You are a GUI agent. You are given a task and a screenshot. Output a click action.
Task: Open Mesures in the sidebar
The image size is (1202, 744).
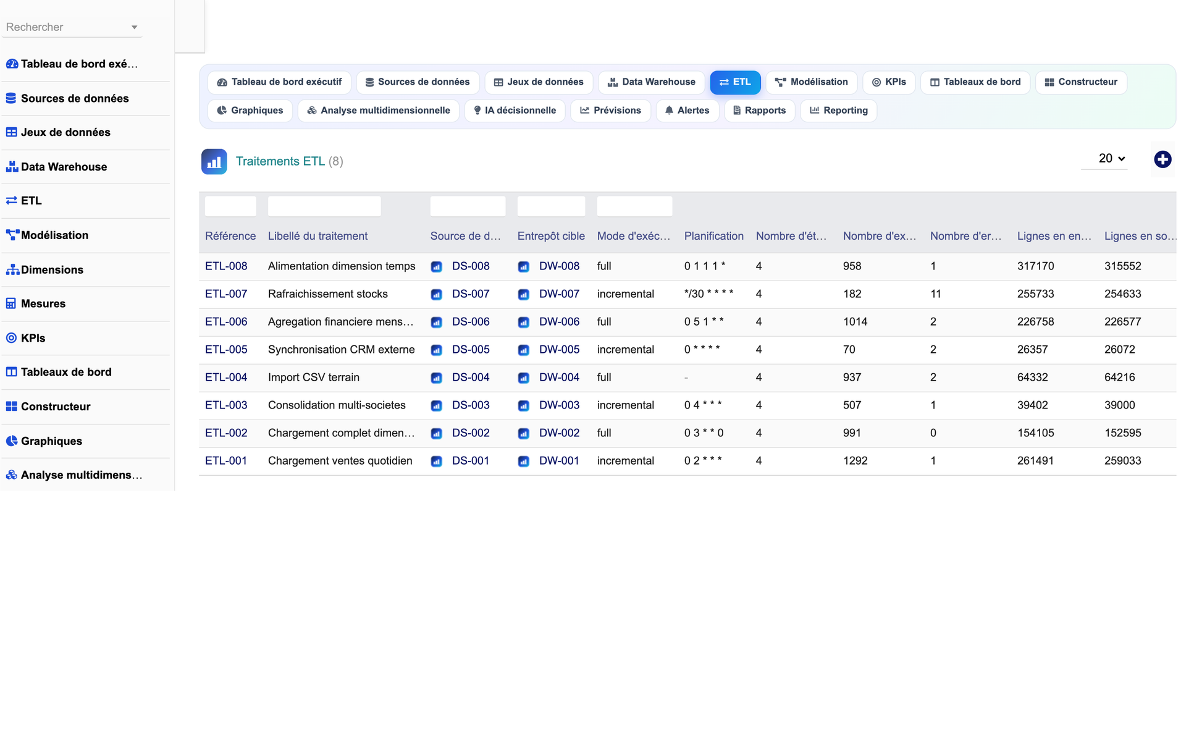86,303
